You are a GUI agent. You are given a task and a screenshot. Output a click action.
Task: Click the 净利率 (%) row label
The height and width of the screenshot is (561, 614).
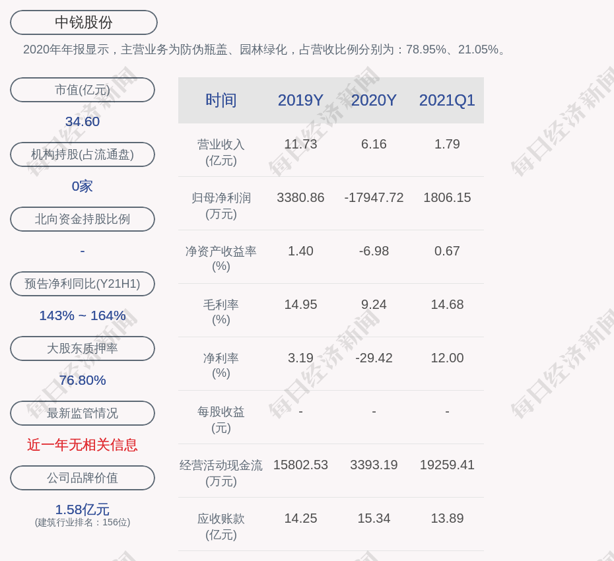click(x=221, y=365)
